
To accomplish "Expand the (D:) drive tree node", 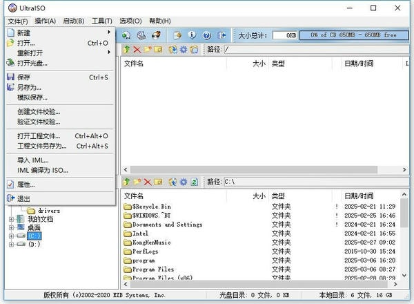I will tap(11, 245).
